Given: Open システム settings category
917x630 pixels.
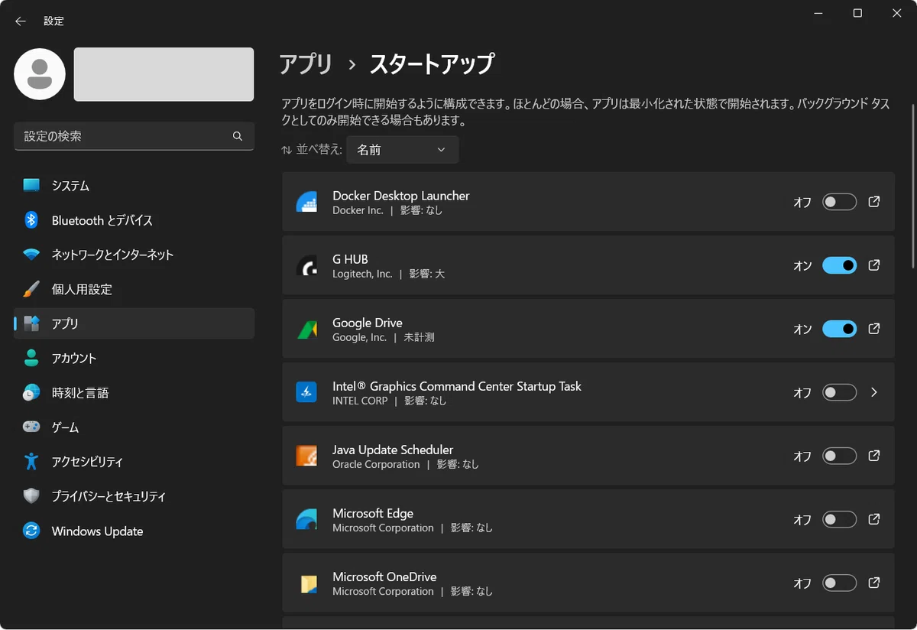Looking at the screenshot, I should 134,186.
